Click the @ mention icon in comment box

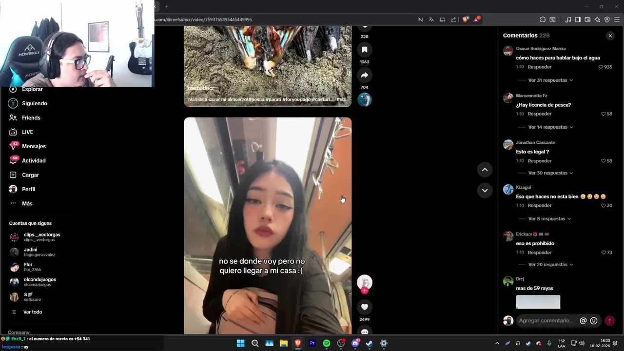click(x=583, y=321)
